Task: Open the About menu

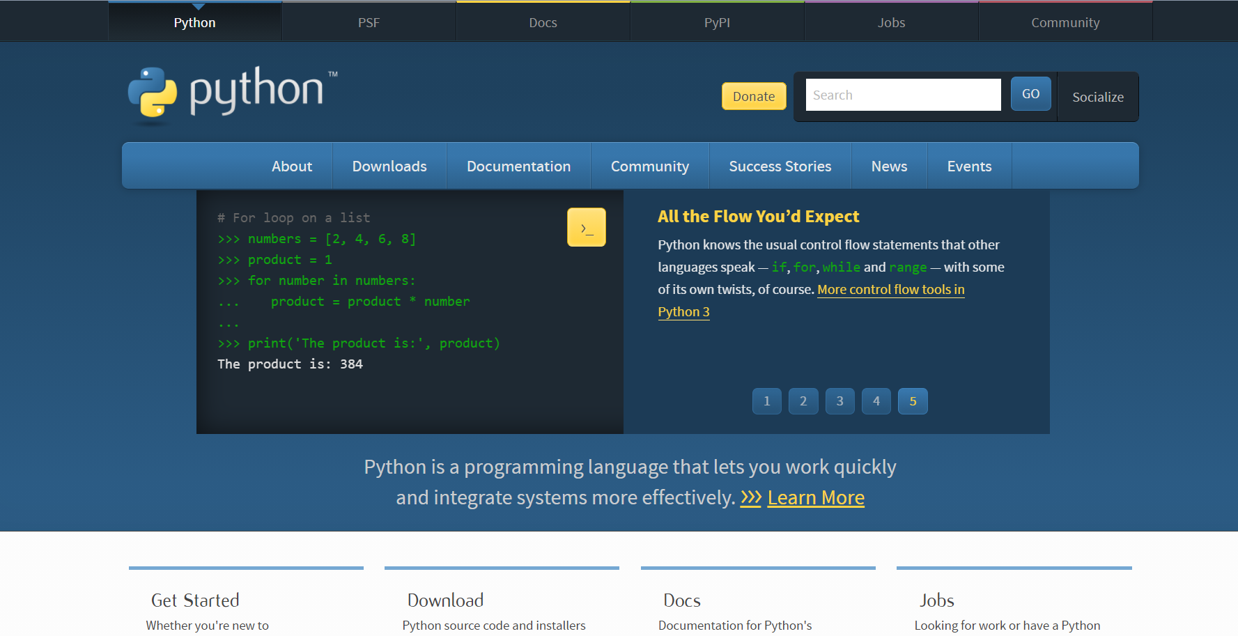Action: [x=292, y=166]
